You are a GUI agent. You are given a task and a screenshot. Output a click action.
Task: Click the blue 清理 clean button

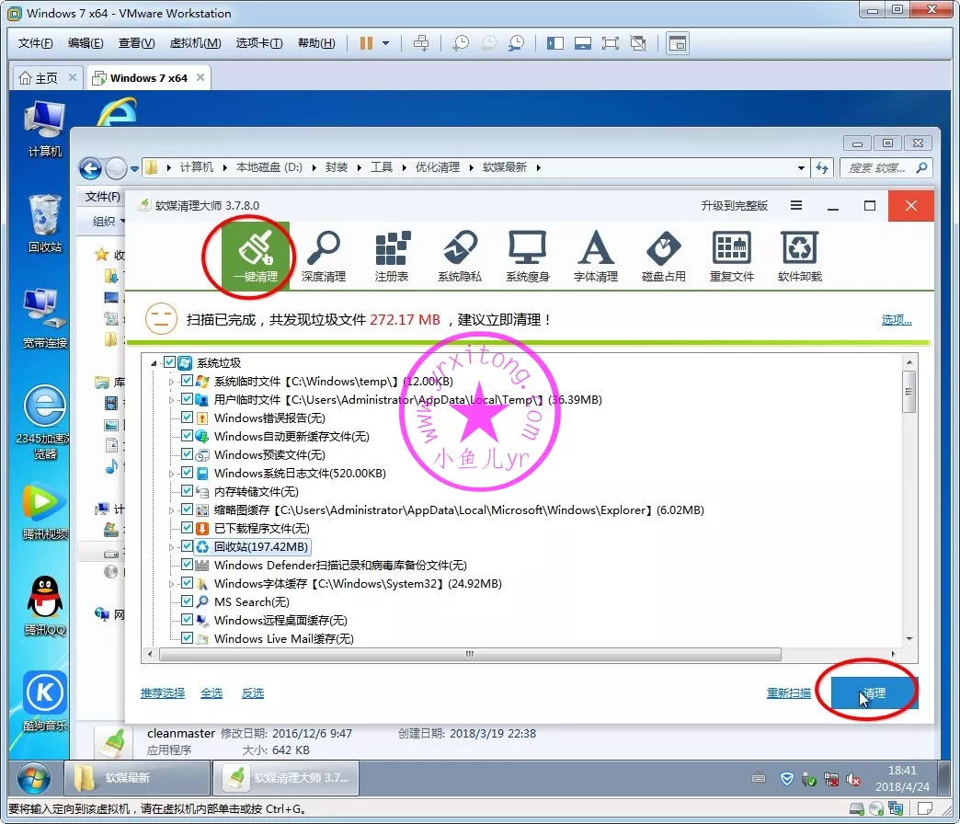(874, 693)
